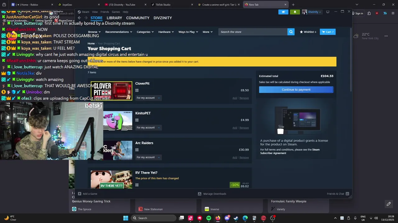The width and height of the screenshot is (398, 223).
Task: Open the Cart 7 button
Action: [328, 32]
